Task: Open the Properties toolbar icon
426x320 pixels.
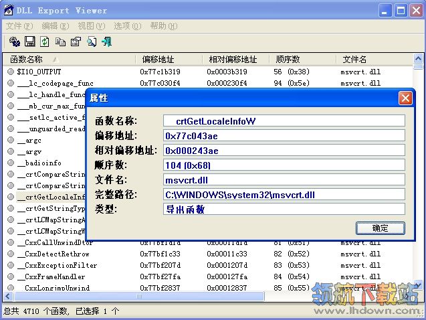Action: (76, 42)
